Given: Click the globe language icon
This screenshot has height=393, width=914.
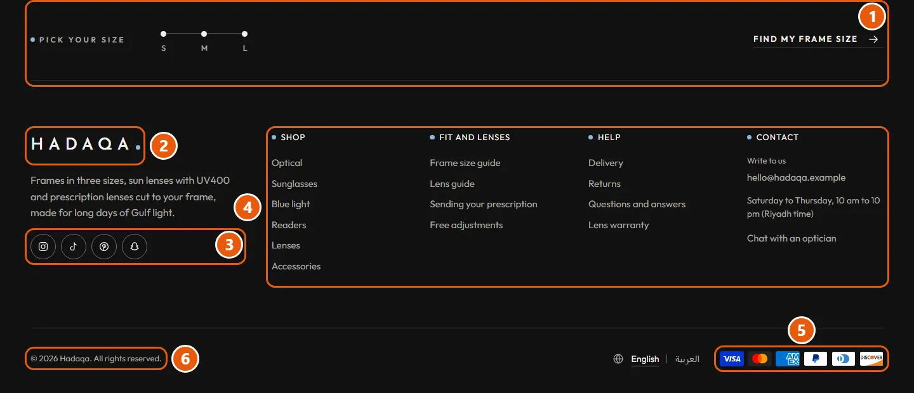Looking at the screenshot, I should pos(618,359).
